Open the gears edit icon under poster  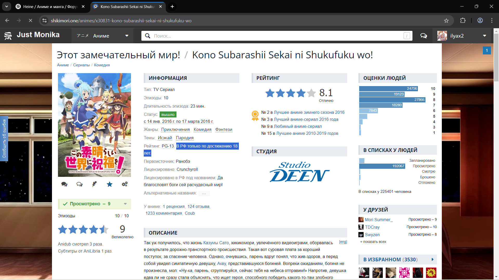point(124,184)
